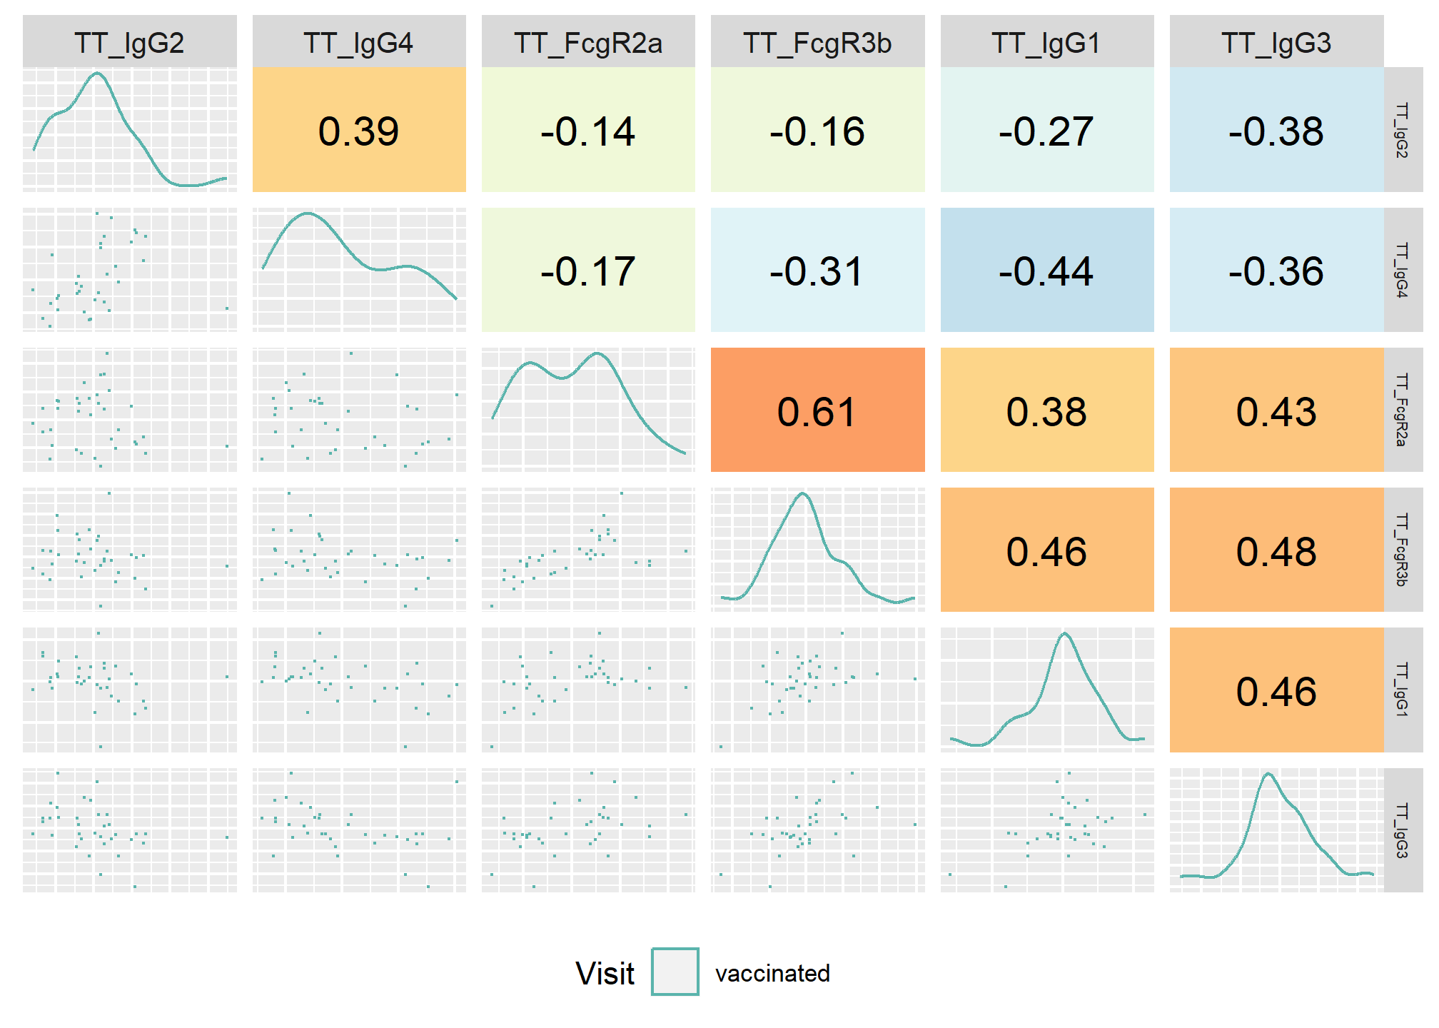Select the 0.61 correlation cell
Viewport: 1439px width, 1028px height.
817,410
